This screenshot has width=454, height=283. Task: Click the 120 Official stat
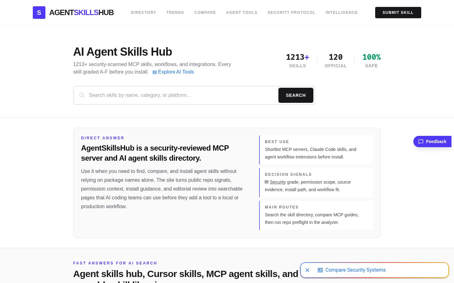[336, 61]
